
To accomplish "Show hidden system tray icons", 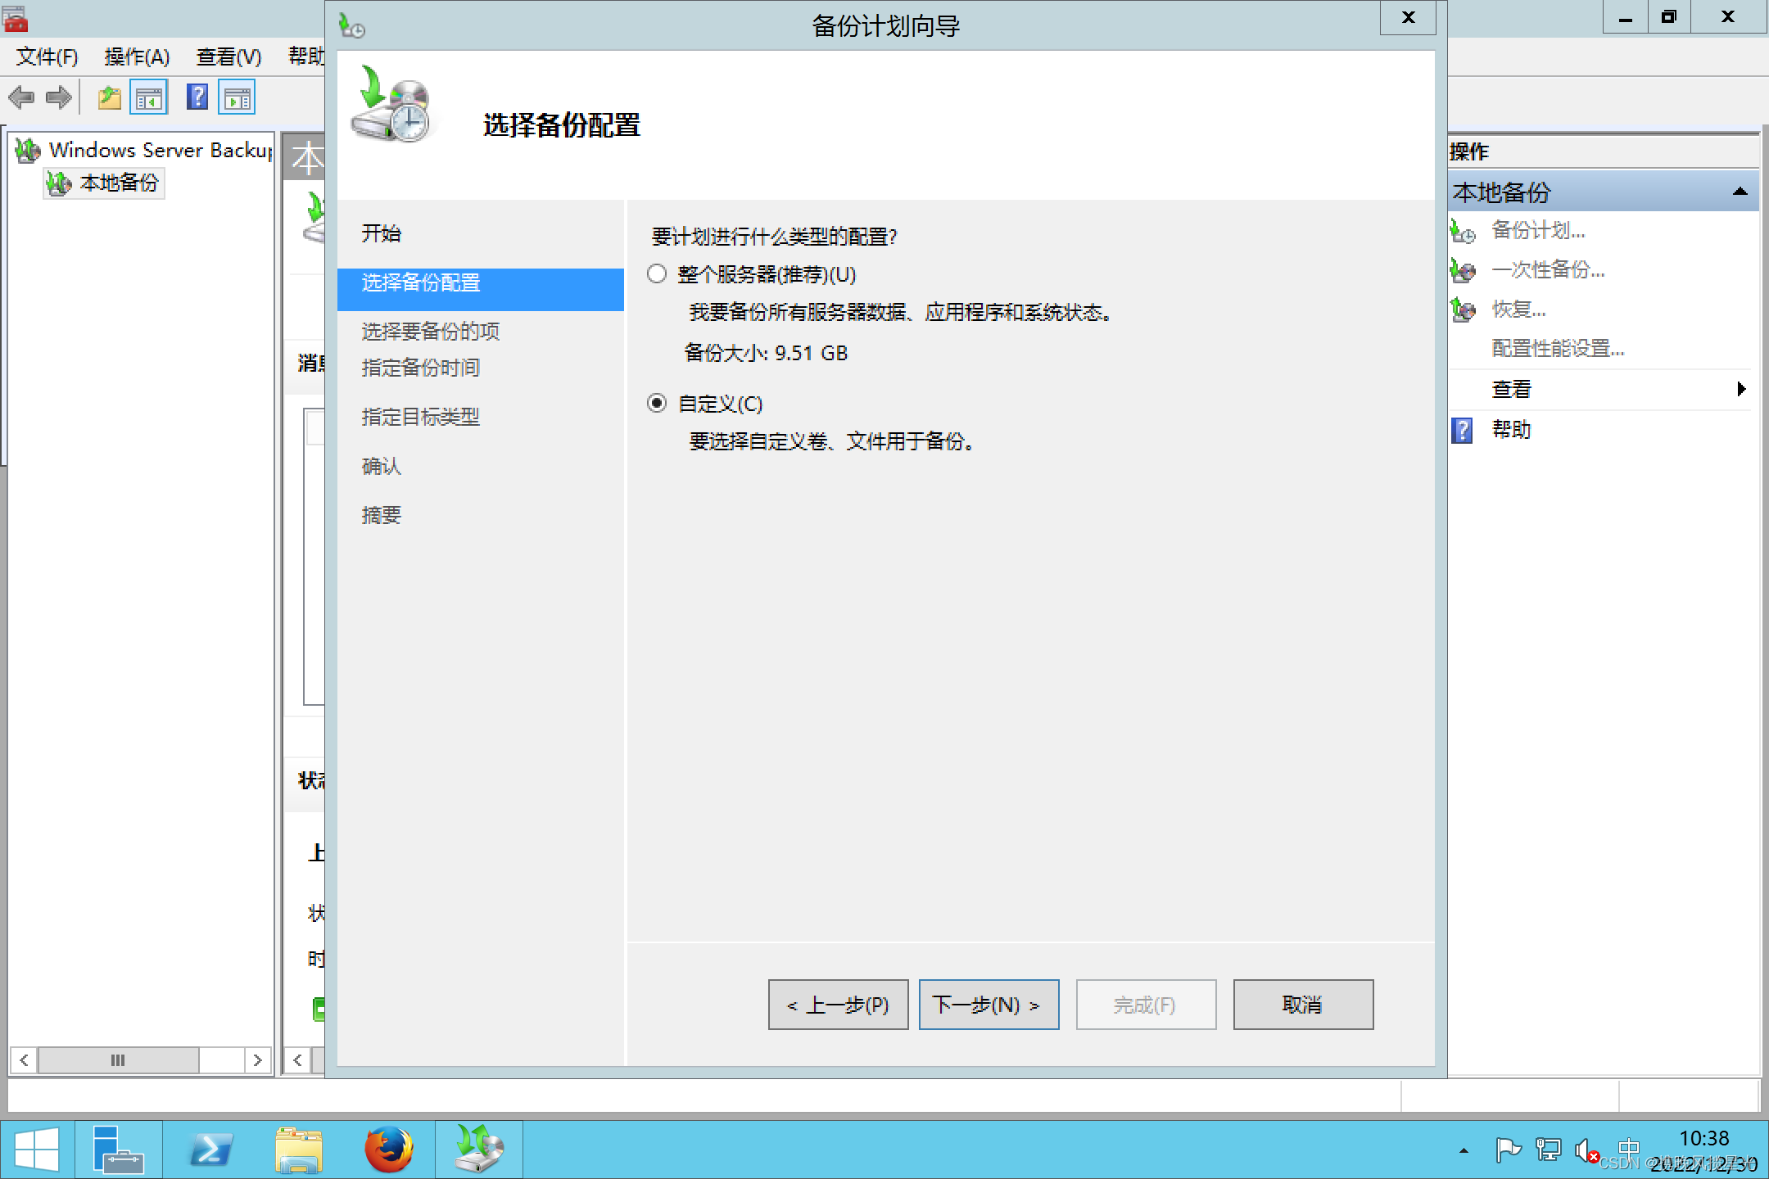I will 1464,1151.
